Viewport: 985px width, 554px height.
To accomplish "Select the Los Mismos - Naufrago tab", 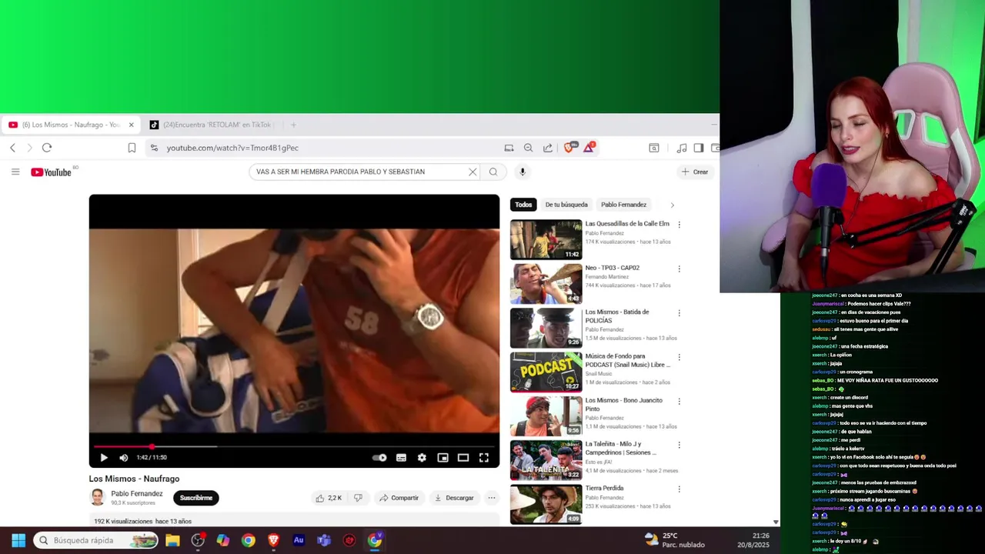I will pos(69,125).
